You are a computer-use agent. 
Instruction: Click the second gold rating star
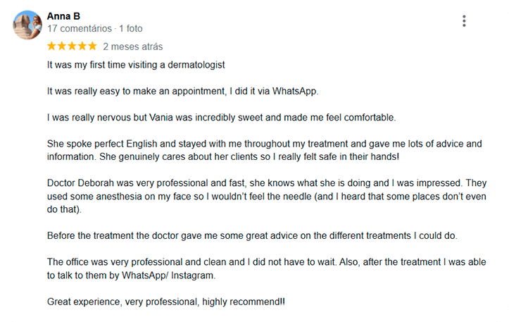pyautogui.click(x=62, y=46)
